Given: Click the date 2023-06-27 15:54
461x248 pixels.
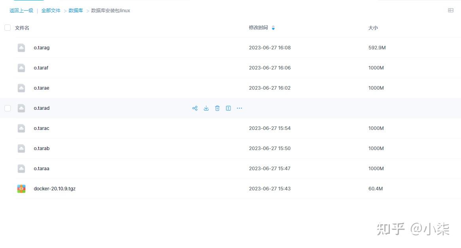Looking at the screenshot, I should [270, 128].
